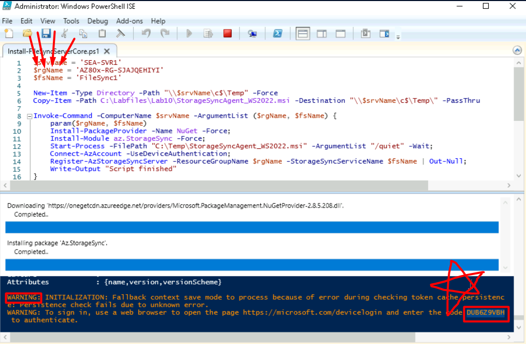This screenshot has width=526, height=344.
Task: Click the Az.StorageSync install progress bar
Action: click(x=252, y=265)
